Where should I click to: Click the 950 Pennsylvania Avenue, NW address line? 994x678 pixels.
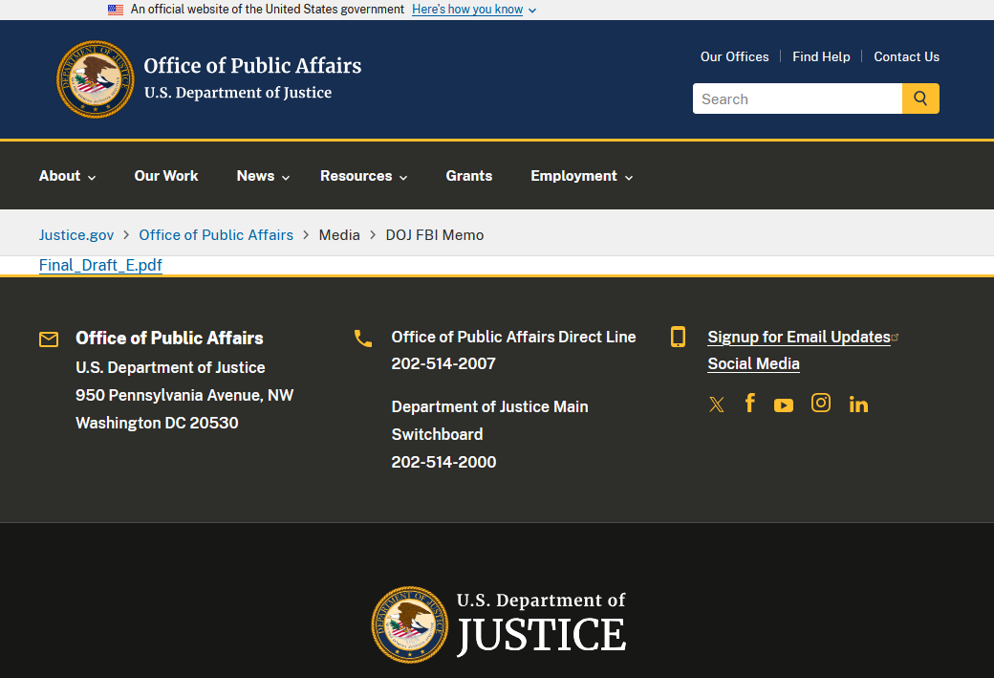184,395
